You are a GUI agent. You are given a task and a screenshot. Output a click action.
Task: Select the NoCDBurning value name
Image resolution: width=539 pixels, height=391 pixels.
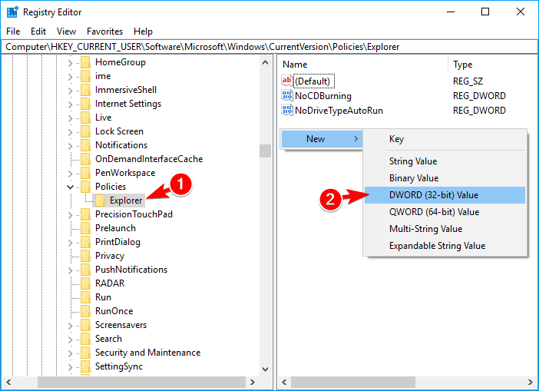click(x=323, y=95)
